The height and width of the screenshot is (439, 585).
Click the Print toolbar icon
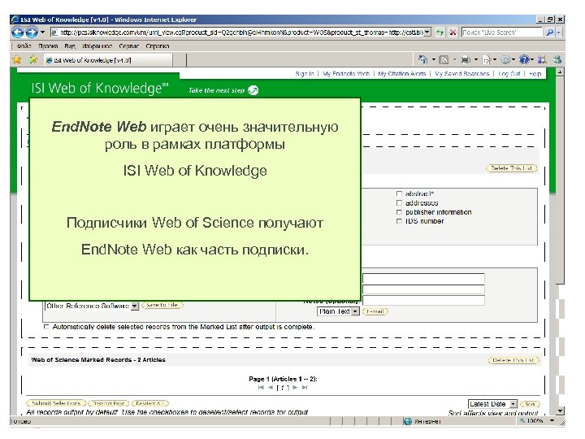466,59
